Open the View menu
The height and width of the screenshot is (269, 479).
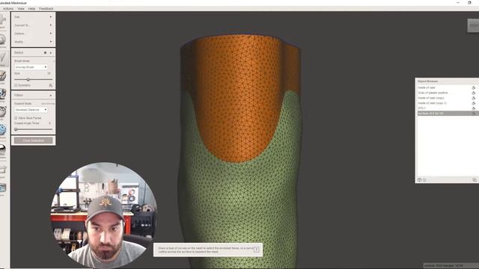point(21,8)
